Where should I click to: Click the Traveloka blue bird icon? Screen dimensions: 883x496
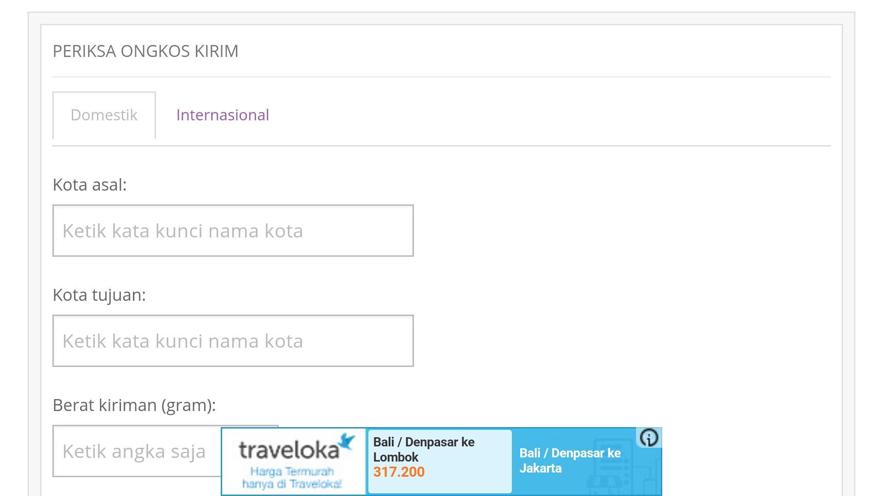click(x=347, y=442)
